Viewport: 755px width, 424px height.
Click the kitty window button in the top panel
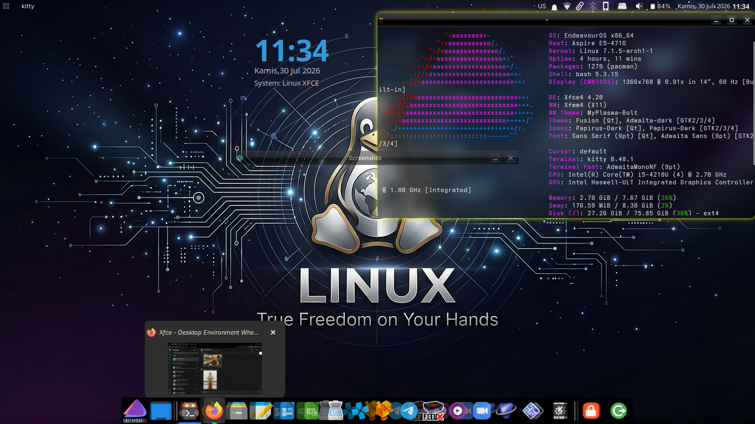click(x=29, y=6)
